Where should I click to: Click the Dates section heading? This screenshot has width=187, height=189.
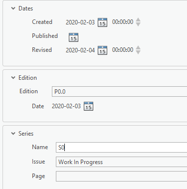tap(26, 8)
